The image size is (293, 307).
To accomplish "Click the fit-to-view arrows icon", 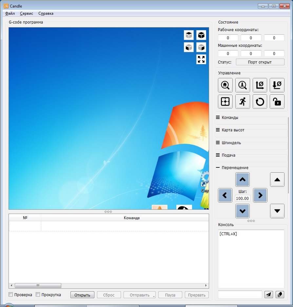I will pos(201,59).
